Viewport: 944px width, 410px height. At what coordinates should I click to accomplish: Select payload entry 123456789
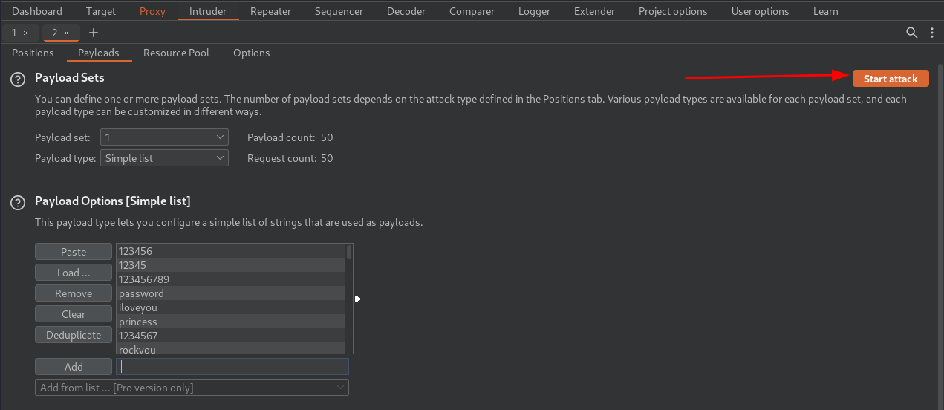(x=230, y=279)
